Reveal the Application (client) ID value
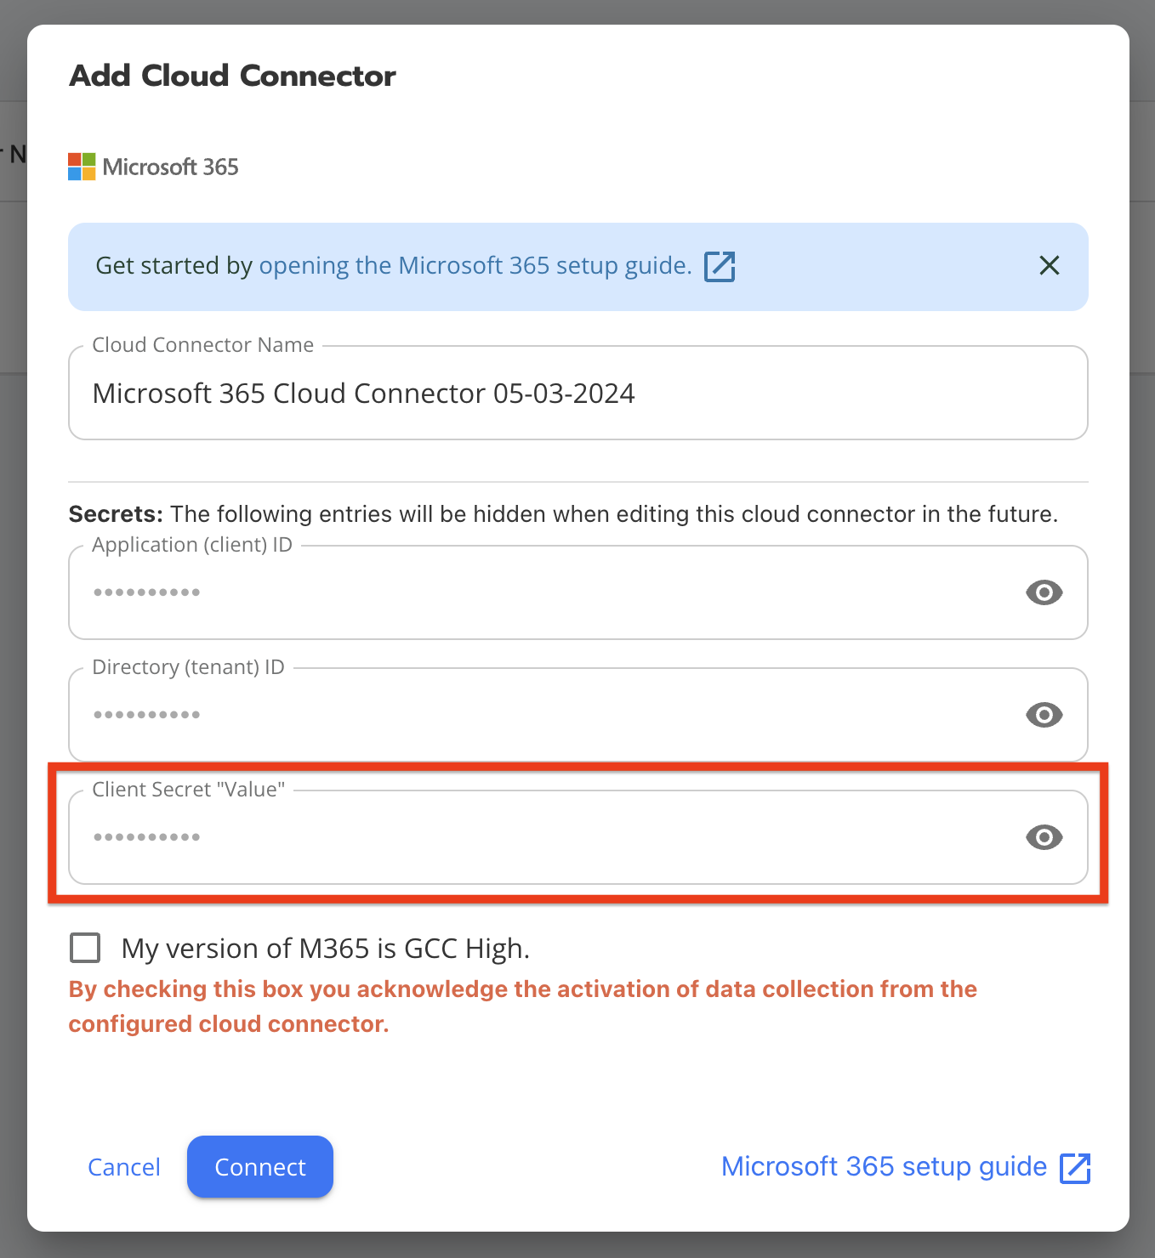 pyautogui.click(x=1044, y=592)
